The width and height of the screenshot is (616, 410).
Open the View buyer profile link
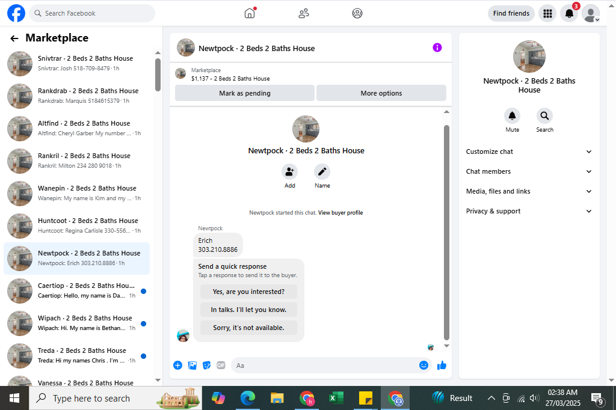click(340, 213)
